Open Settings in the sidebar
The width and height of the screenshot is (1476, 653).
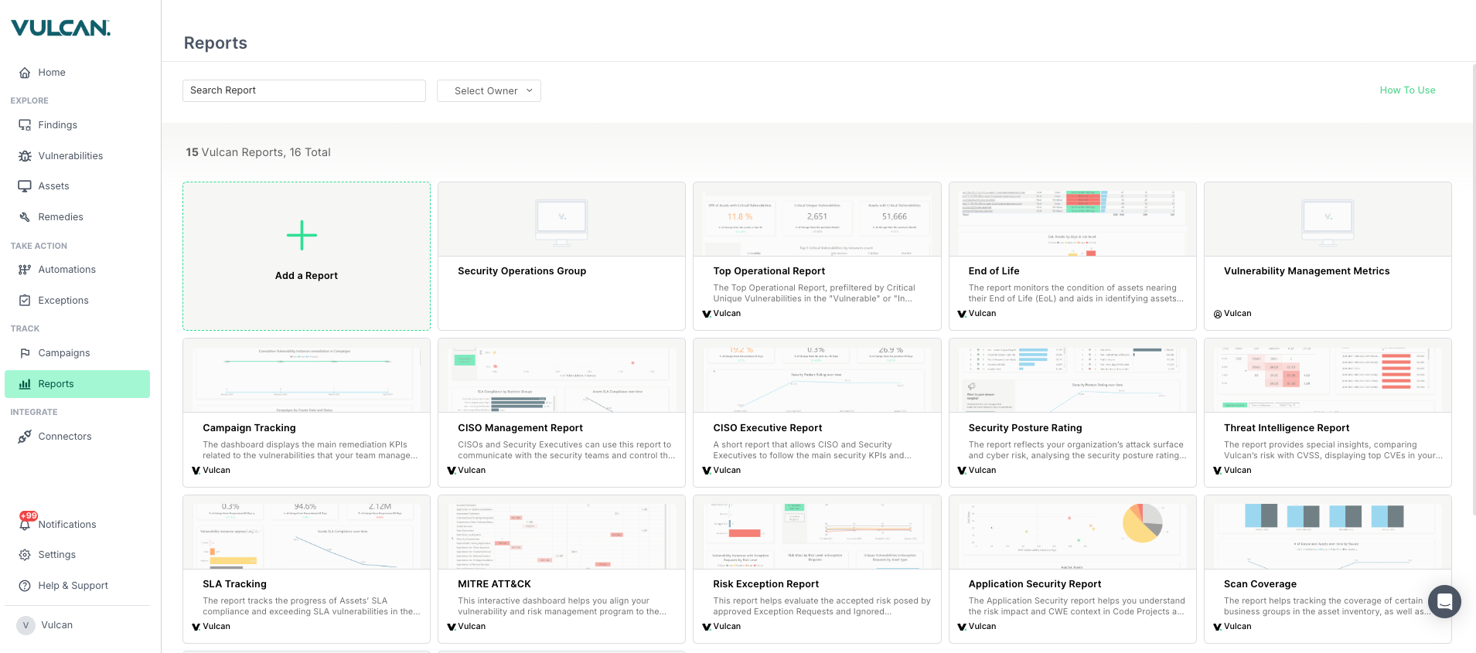click(57, 555)
